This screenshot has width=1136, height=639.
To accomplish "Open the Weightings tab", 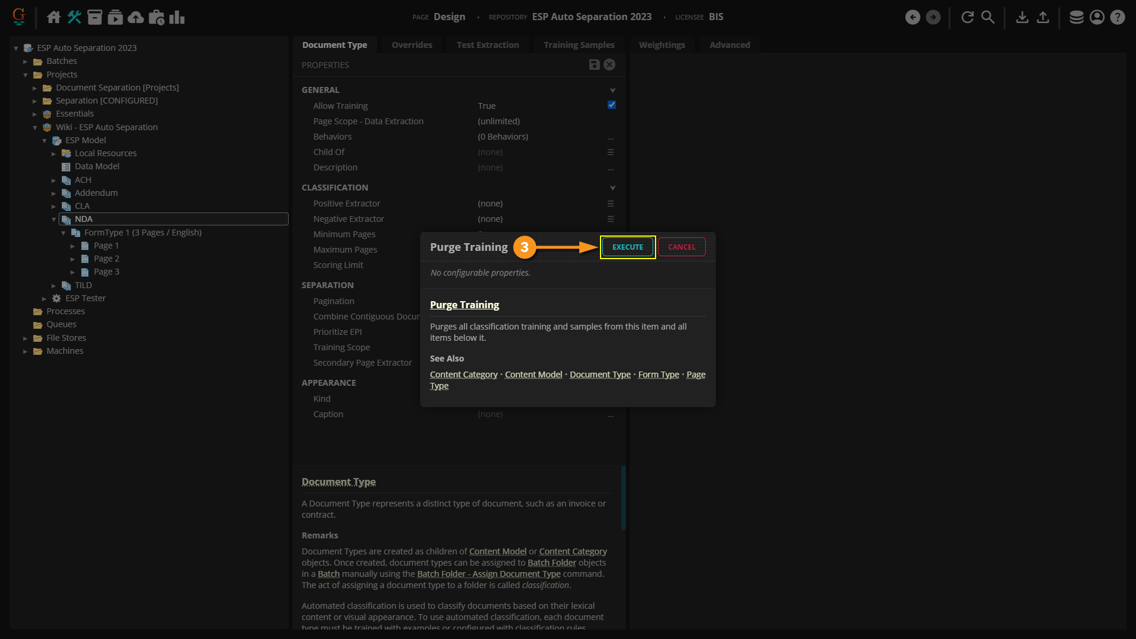I will coord(661,45).
